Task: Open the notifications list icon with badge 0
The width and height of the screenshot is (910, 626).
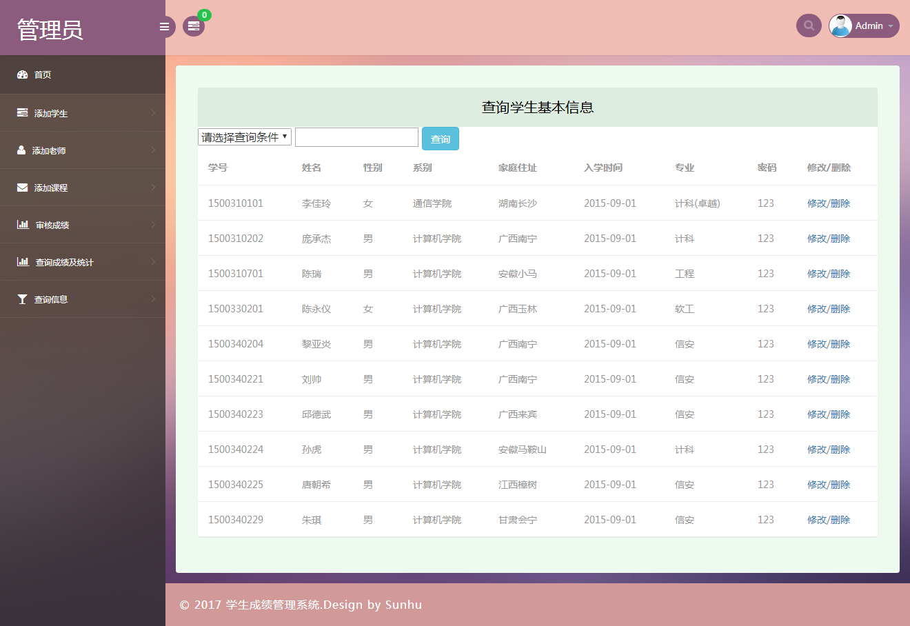Action: [194, 26]
